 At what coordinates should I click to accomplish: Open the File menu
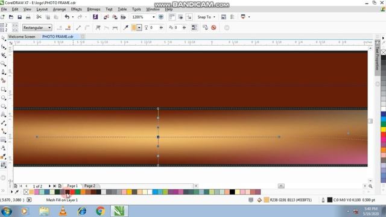tap(4, 10)
